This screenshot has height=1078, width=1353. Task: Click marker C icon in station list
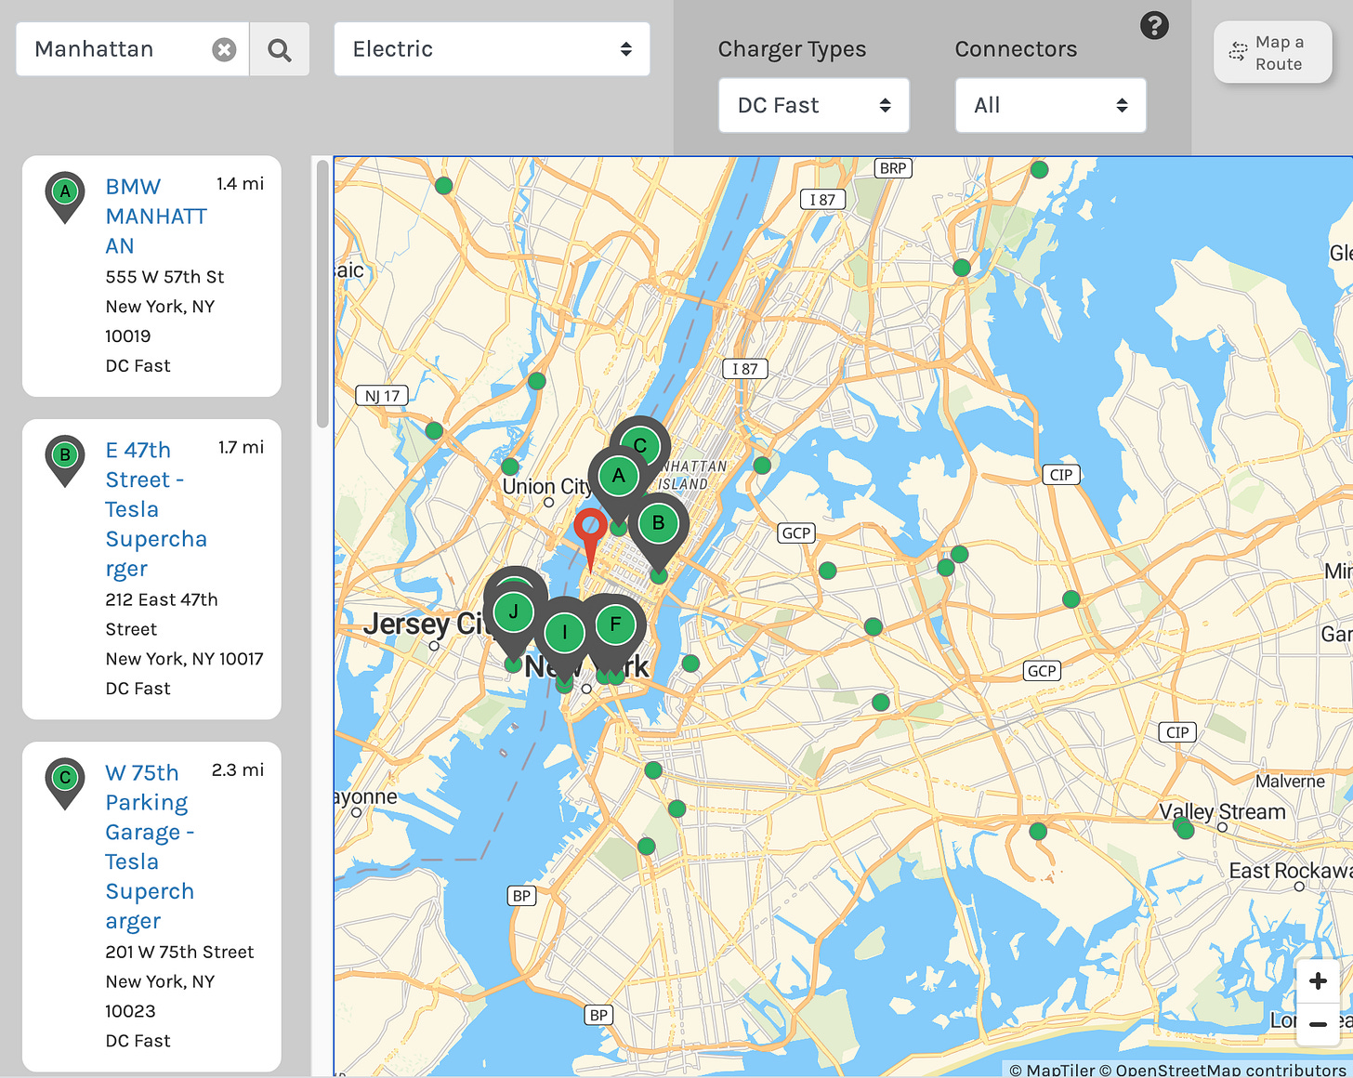click(x=65, y=782)
